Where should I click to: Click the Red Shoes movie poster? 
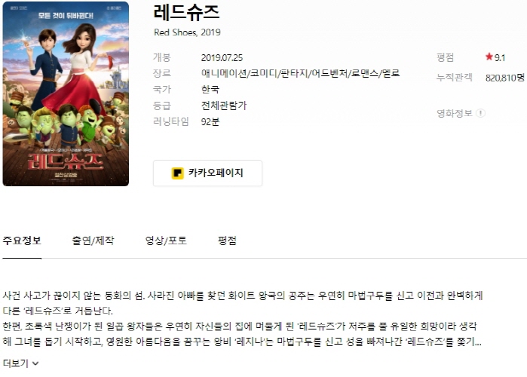[x=66, y=93]
